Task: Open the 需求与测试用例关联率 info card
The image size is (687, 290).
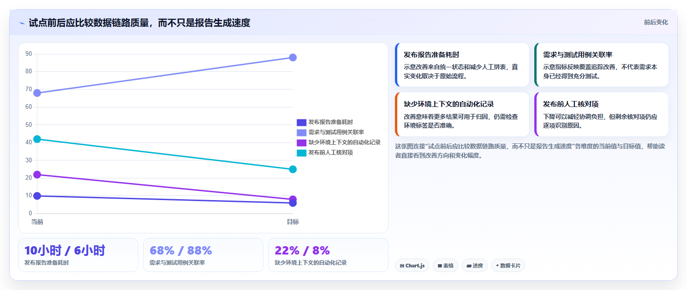Action: [x=602, y=65]
